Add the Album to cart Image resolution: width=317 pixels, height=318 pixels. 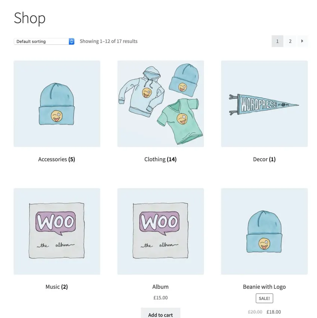(160, 313)
